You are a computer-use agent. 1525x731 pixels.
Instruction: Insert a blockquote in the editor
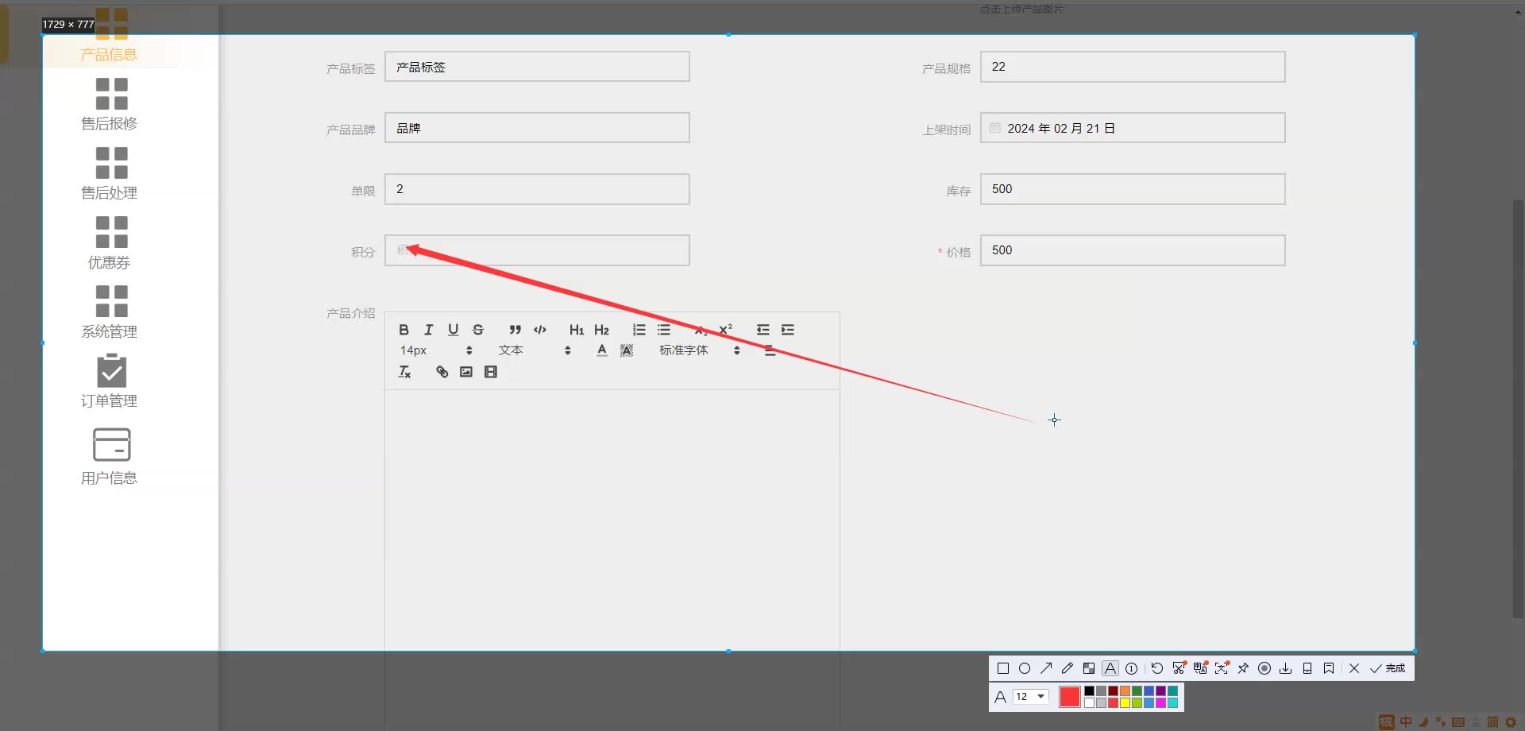click(x=515, y=330)
